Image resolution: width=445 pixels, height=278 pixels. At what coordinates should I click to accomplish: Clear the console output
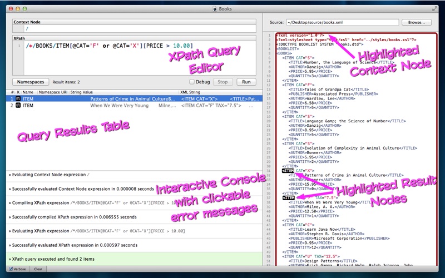tap(38, 269)
